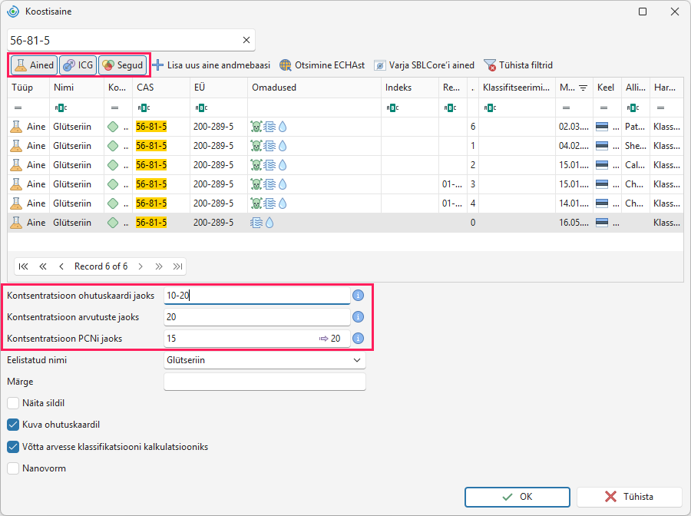Viewport: 691px width, 516px height.
Task: Enable the Näita sildil checkbox
Action: 13,403
